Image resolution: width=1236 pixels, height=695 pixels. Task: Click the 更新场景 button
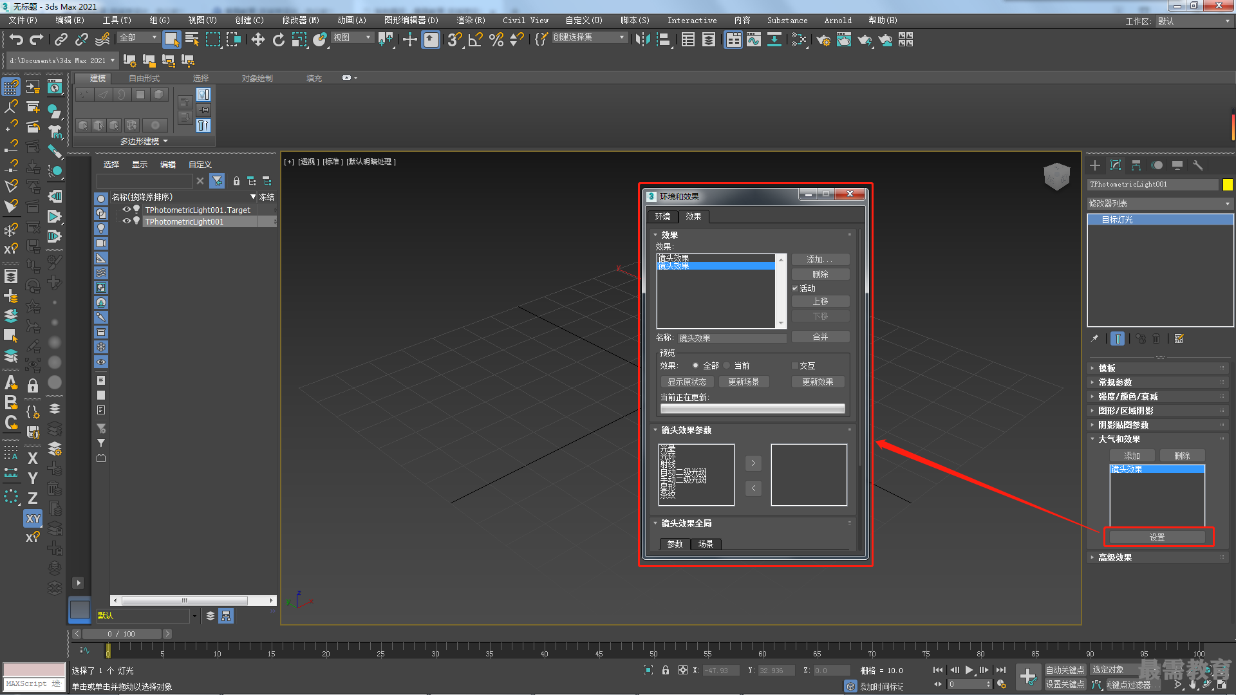coord(744,382)
